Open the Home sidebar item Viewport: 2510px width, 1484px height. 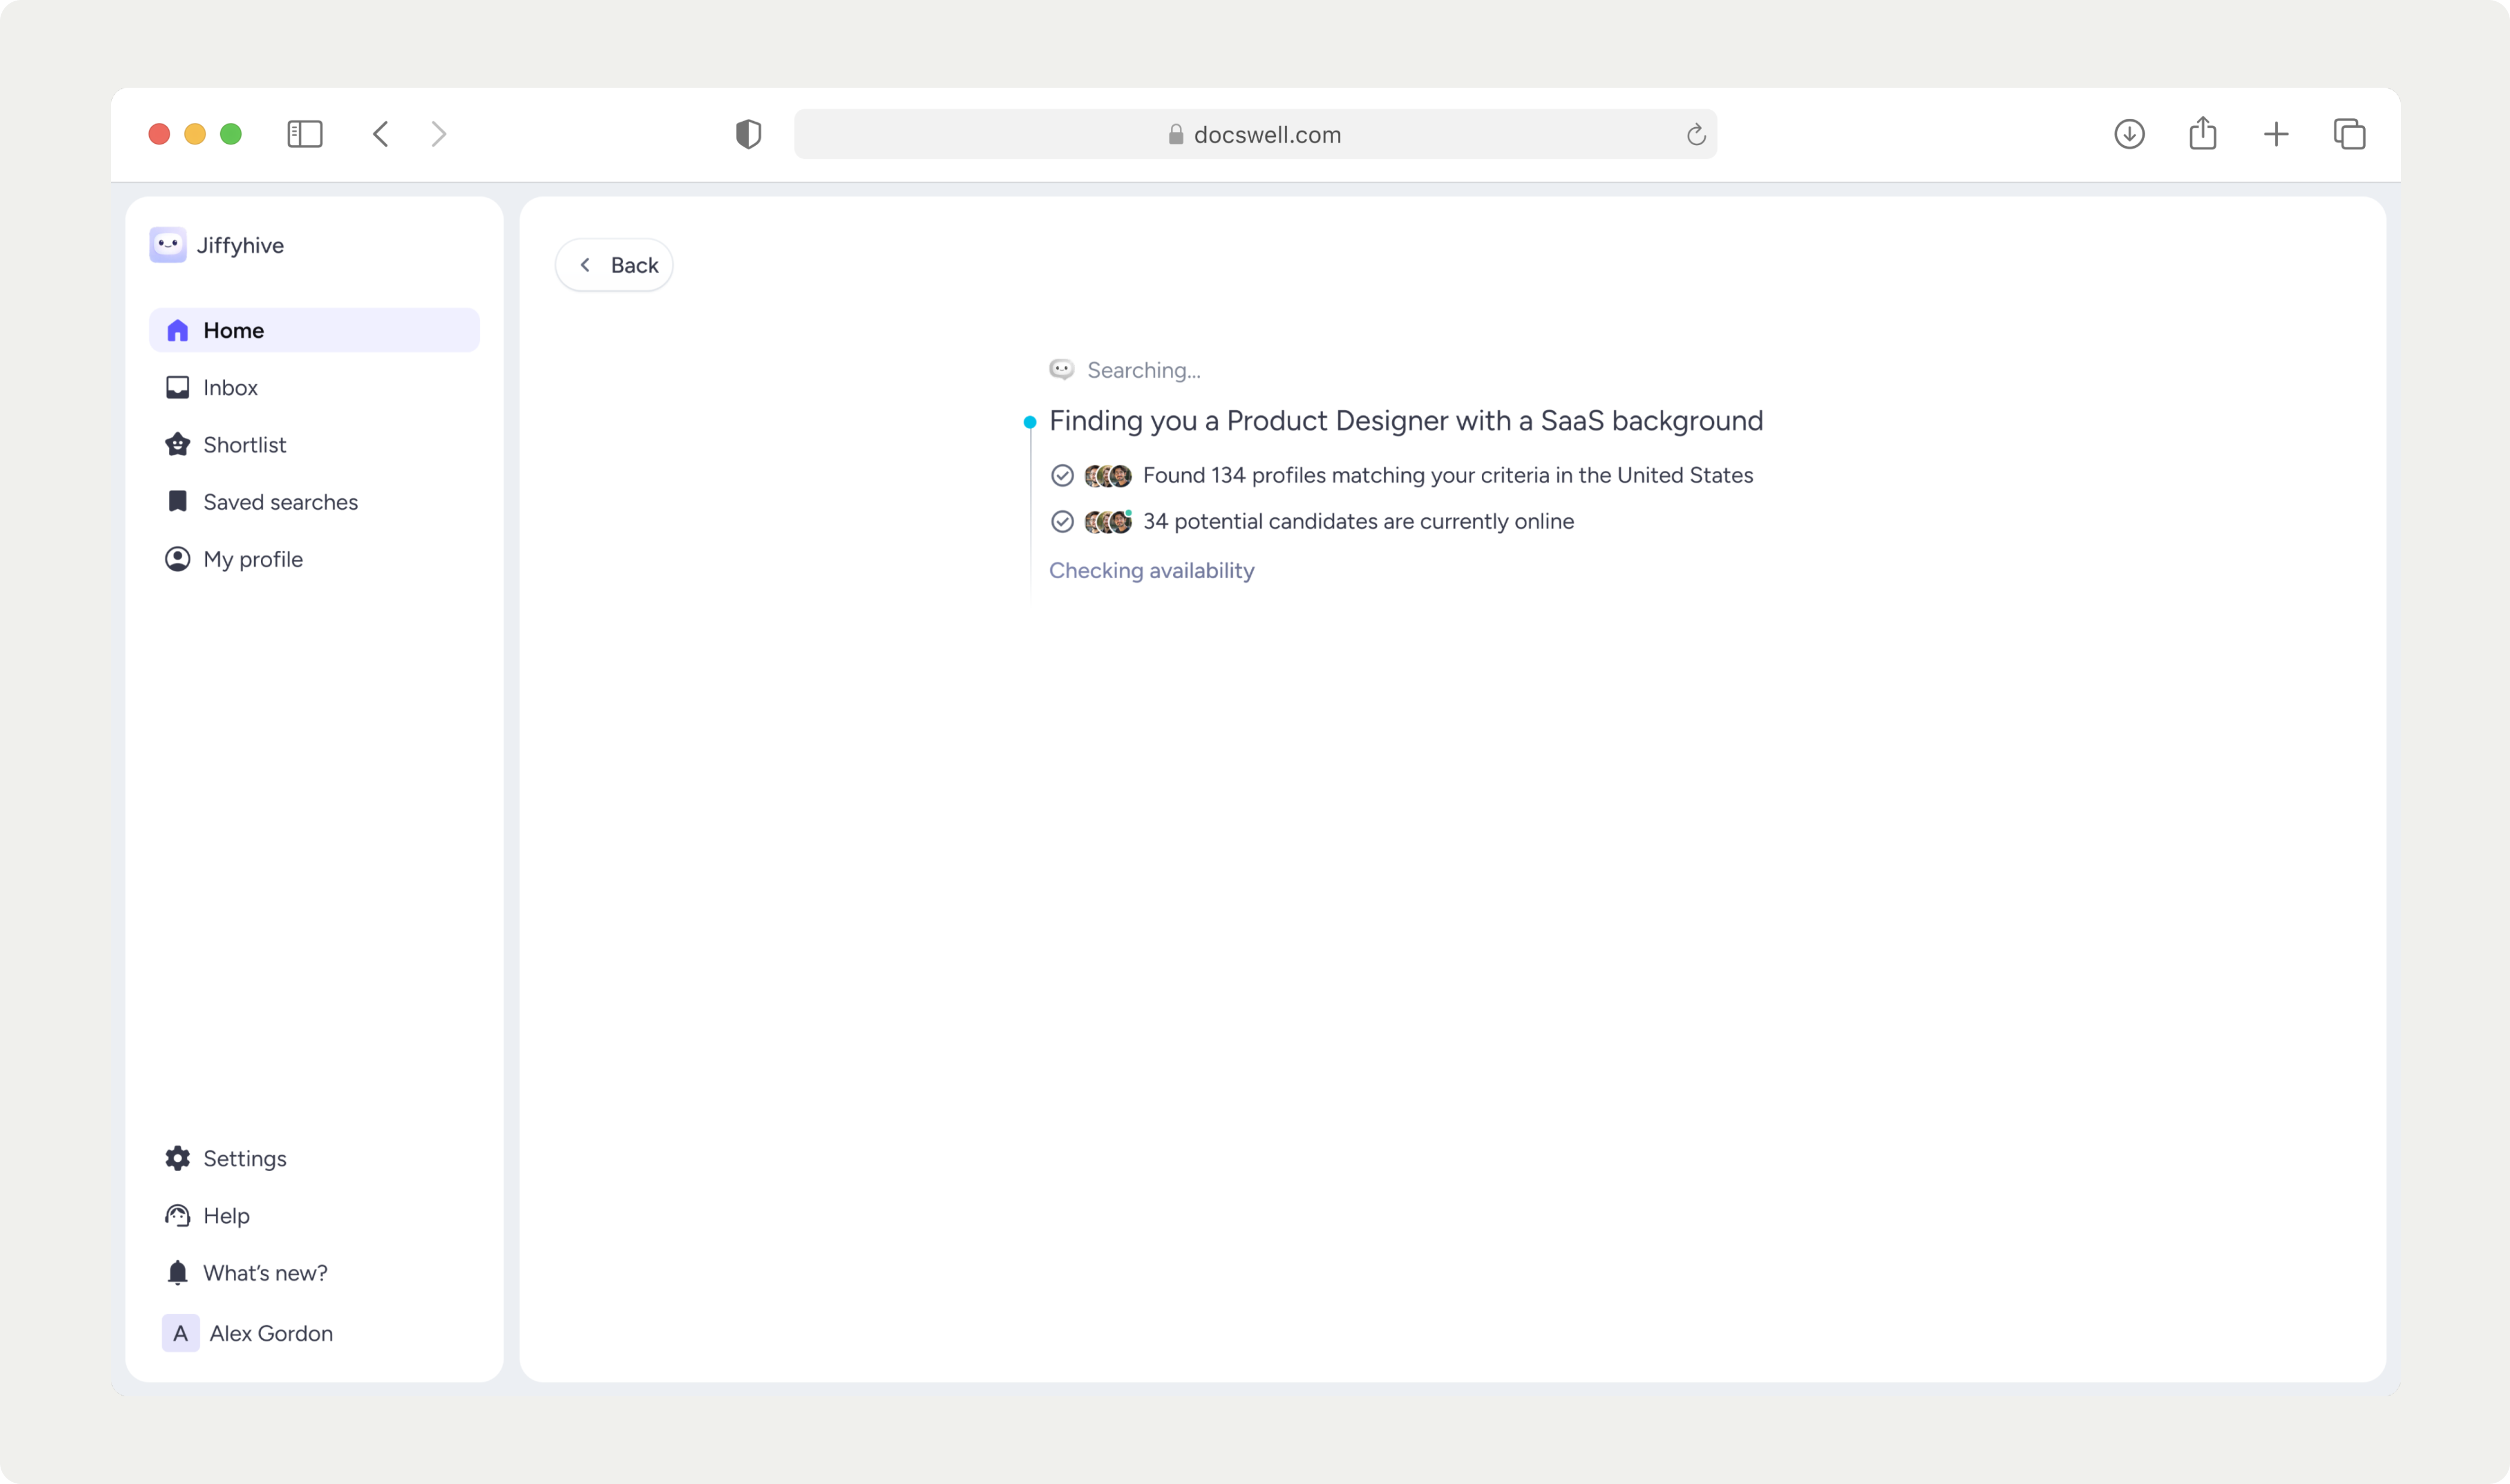(314, 330)
